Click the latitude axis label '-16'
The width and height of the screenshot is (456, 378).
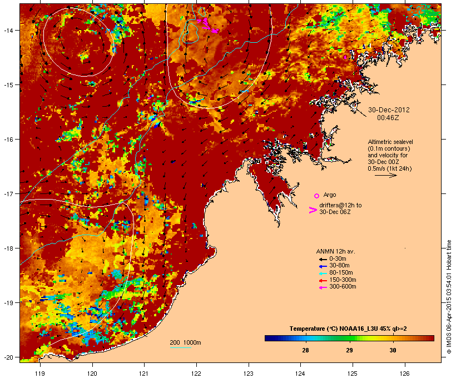pos(8,140)
